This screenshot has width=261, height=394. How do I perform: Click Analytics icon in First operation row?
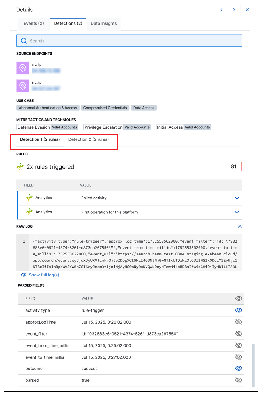point(29,212)
